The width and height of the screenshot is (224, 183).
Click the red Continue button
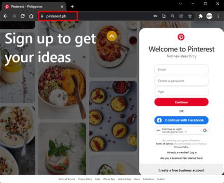point(181,102)
